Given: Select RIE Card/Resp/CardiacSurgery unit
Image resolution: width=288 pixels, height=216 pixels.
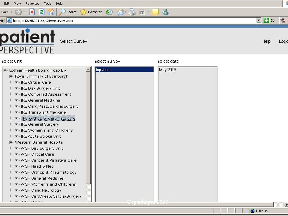Looking at the screenshot, I should coord(50,106).
